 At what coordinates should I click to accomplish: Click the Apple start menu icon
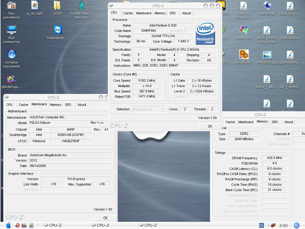click(8, 225)
